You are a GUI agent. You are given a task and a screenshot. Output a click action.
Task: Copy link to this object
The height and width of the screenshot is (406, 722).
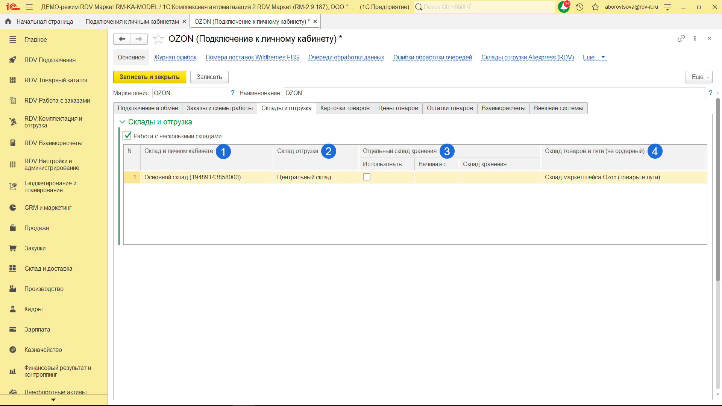pos(681,38)
